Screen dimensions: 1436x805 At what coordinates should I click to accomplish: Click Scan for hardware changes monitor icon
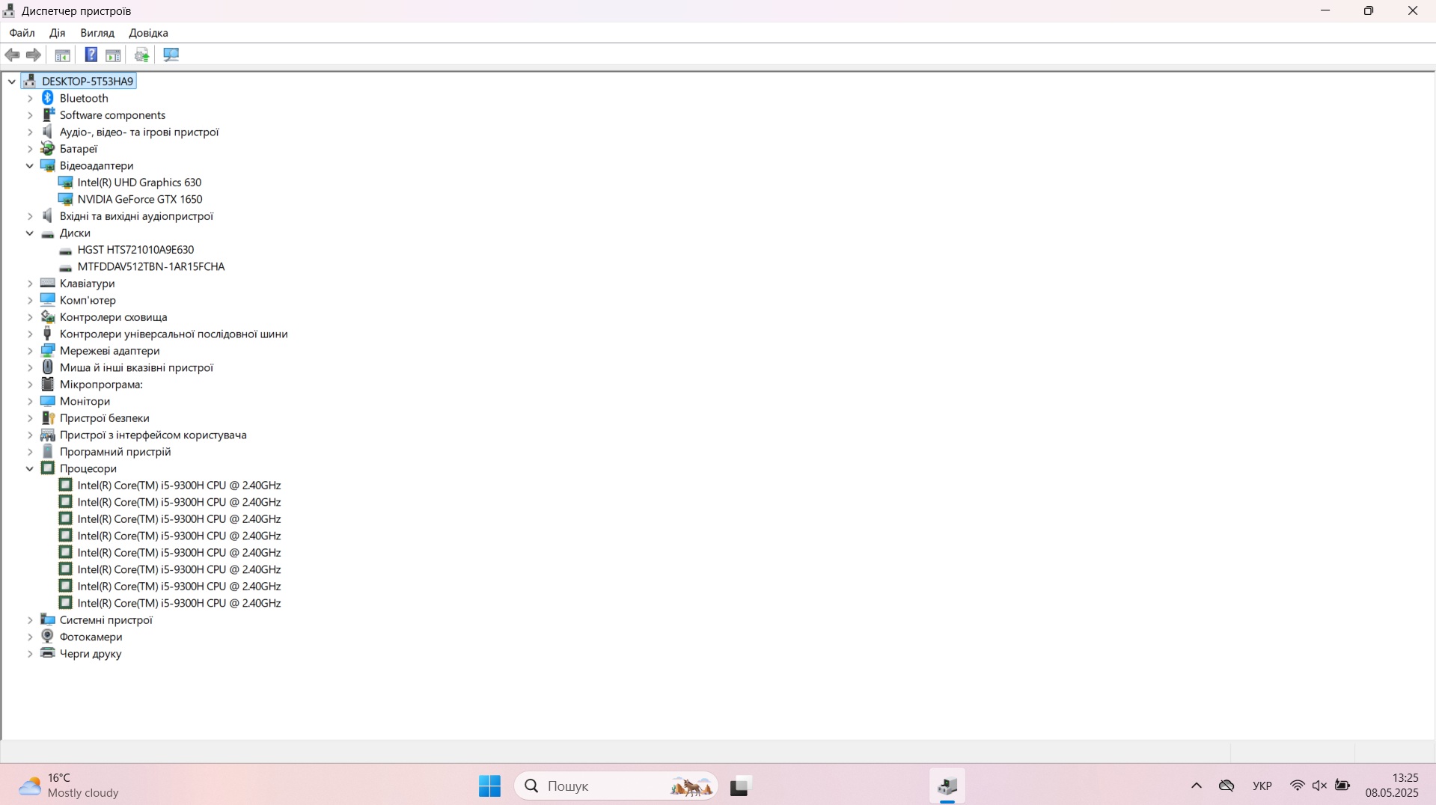click(171, 55)
